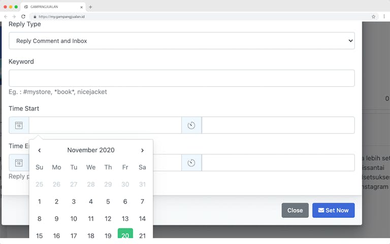The height and width of the screenshot is (244, 390).
Task: Click the Time Start calendar icon
Action: (19, 125)
